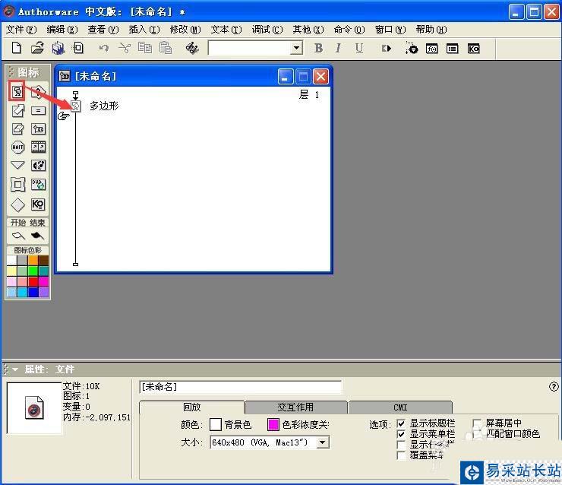Select the Digital Movie icon
Viewport: 562px width, 485px height.
tap(38, 147)
